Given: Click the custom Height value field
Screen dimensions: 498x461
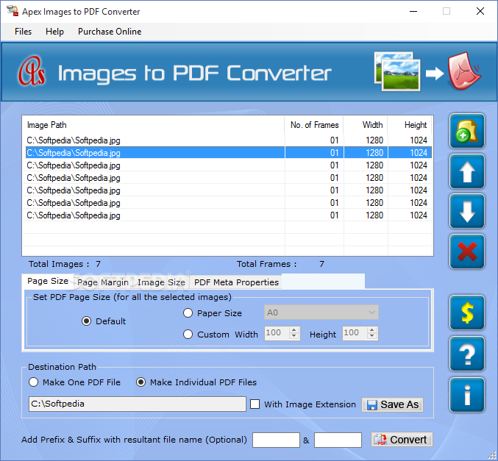Looking at the screenshot, I should coord(355,333).
